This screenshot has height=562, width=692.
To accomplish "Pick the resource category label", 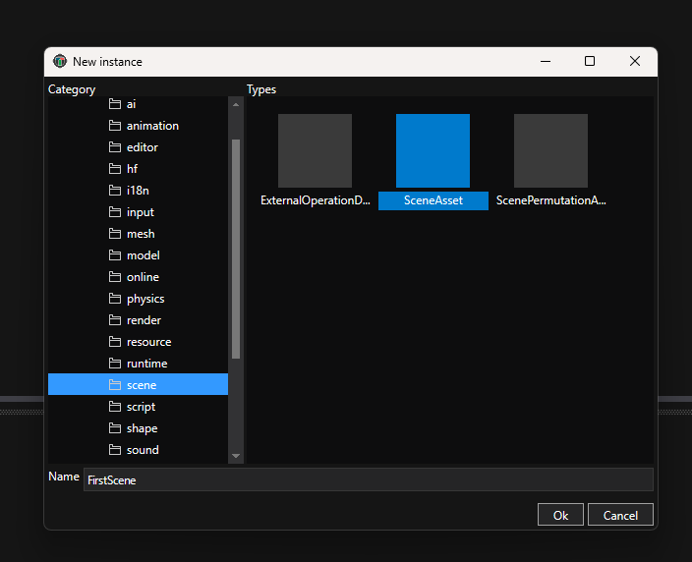I will pos(148,342).
